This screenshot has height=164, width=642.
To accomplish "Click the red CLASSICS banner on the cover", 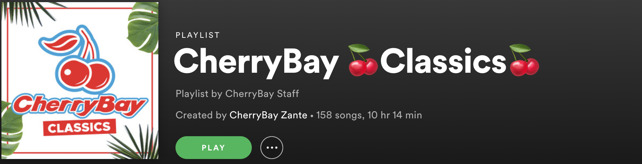I will 80,127.
